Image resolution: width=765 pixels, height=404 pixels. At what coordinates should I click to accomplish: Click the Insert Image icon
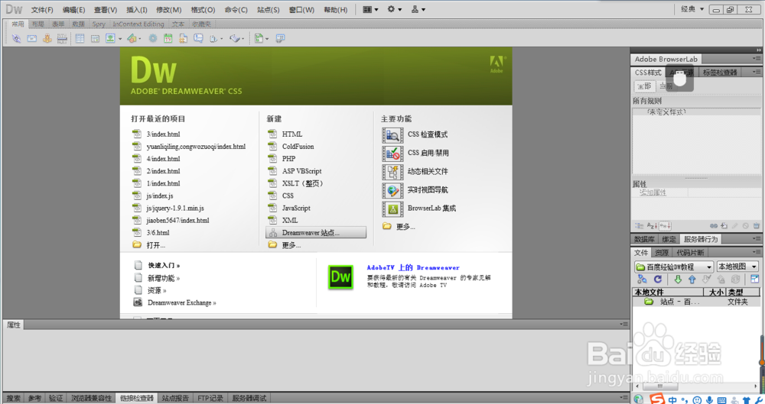111,38
